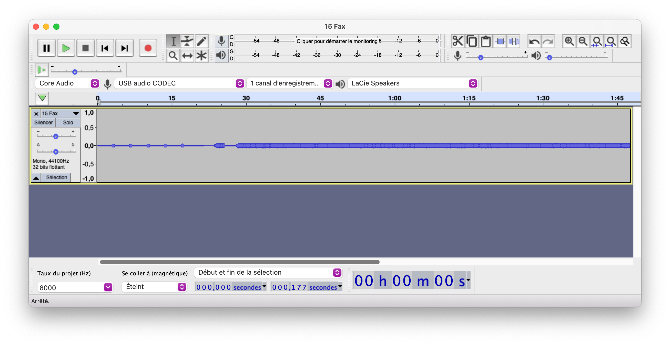Adjust the track gain slider
This screenshot has width=670, height=345.
coord(56,136)
